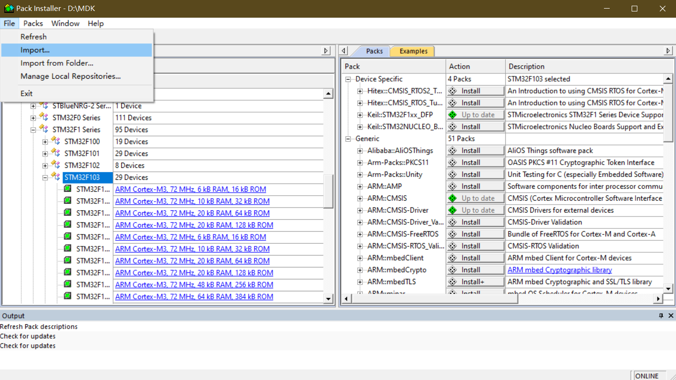Click the ONLINE status indicator

pos(650,376)
